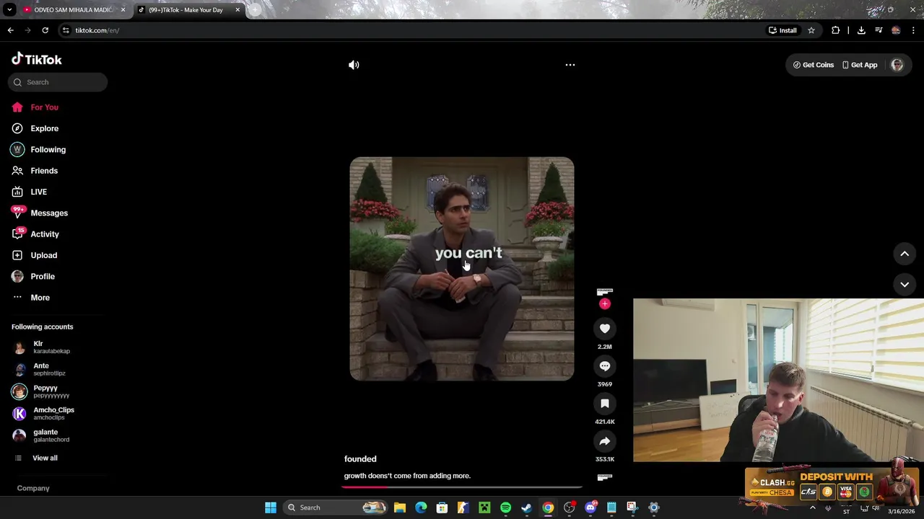The height and width of the screenshot is (519, 924).
Task: Click the Windows taskbar search box
Action: pos(336,507)
